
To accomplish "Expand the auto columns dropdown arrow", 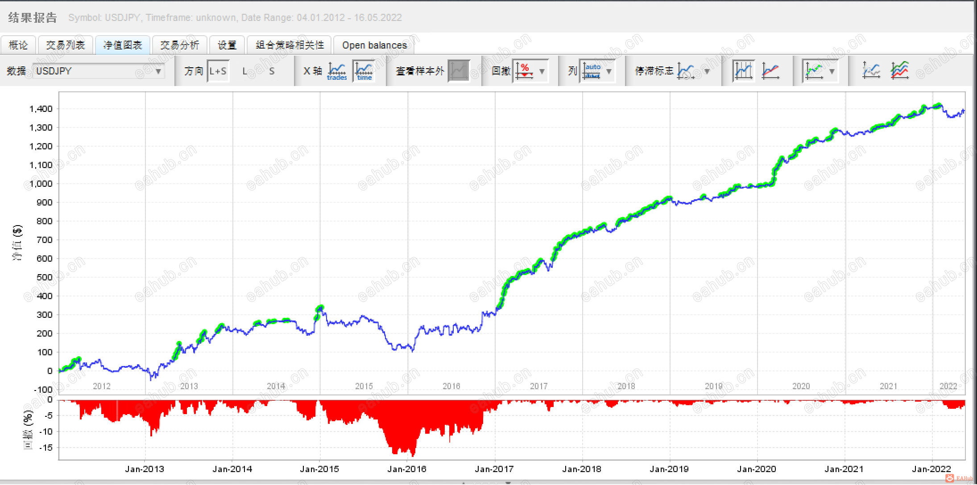I will pos(609,71).
